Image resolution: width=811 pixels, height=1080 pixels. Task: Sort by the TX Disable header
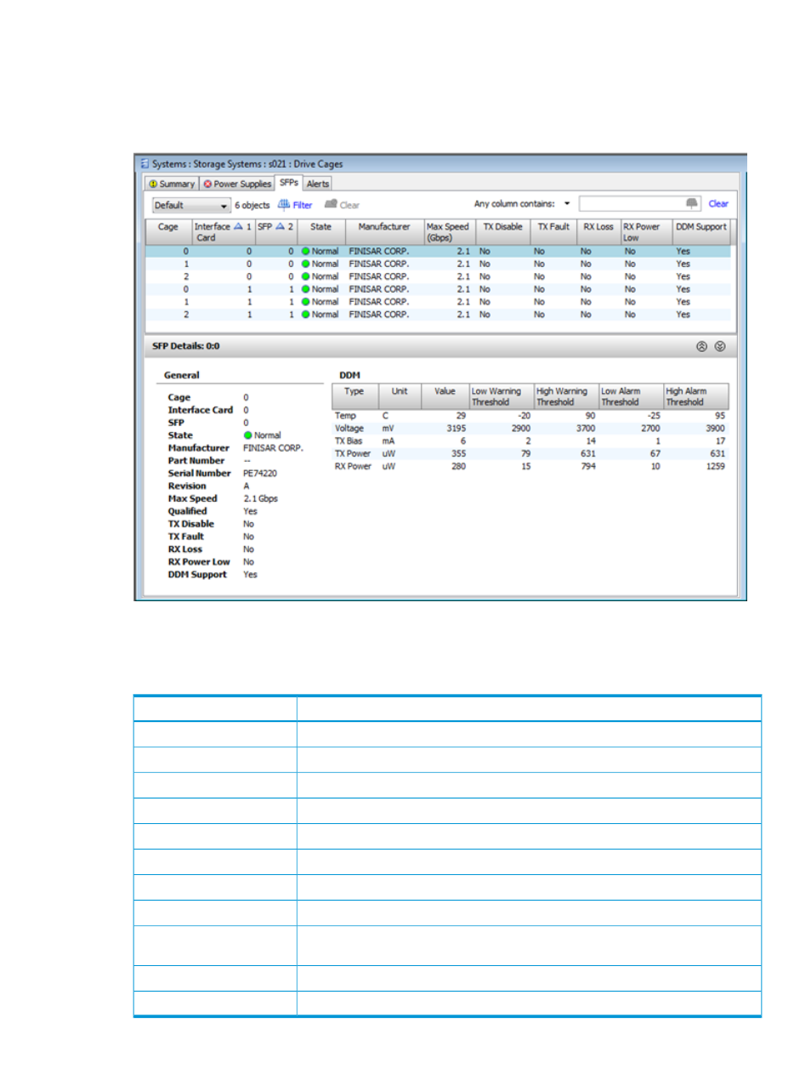pos(502,232)
